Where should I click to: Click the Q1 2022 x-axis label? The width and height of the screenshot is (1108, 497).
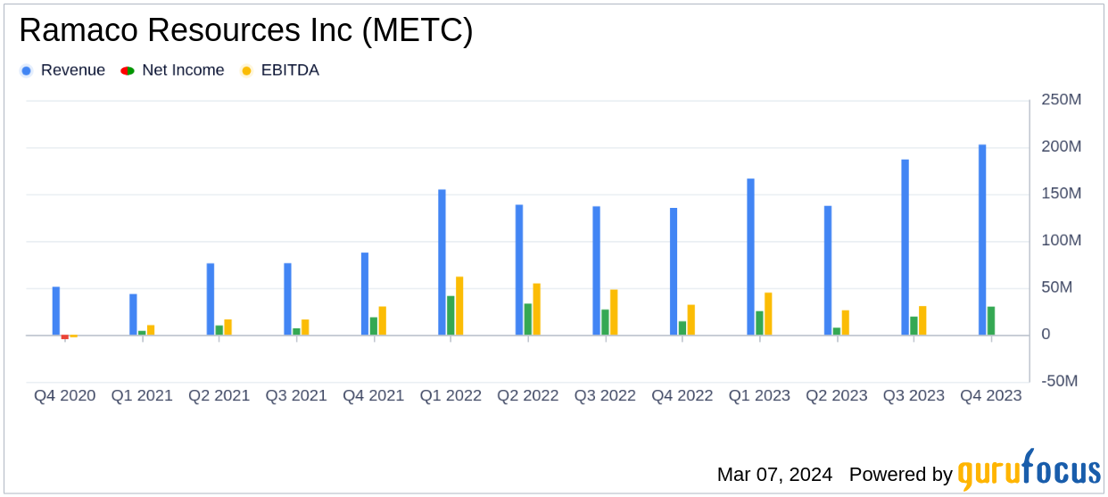pyautogui.click(x=451, y=396)
